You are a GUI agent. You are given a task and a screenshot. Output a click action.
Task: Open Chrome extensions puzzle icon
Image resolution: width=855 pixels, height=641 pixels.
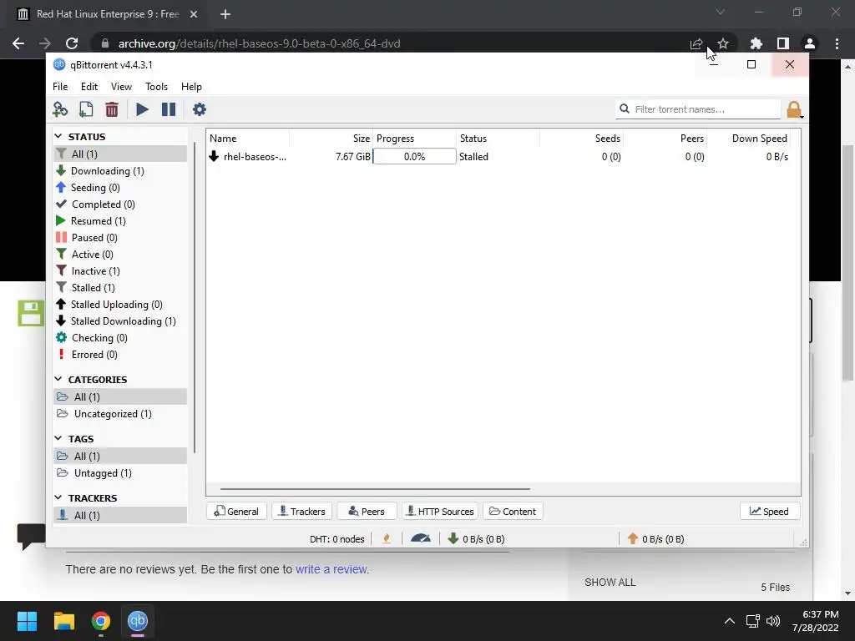coord(756,43)
